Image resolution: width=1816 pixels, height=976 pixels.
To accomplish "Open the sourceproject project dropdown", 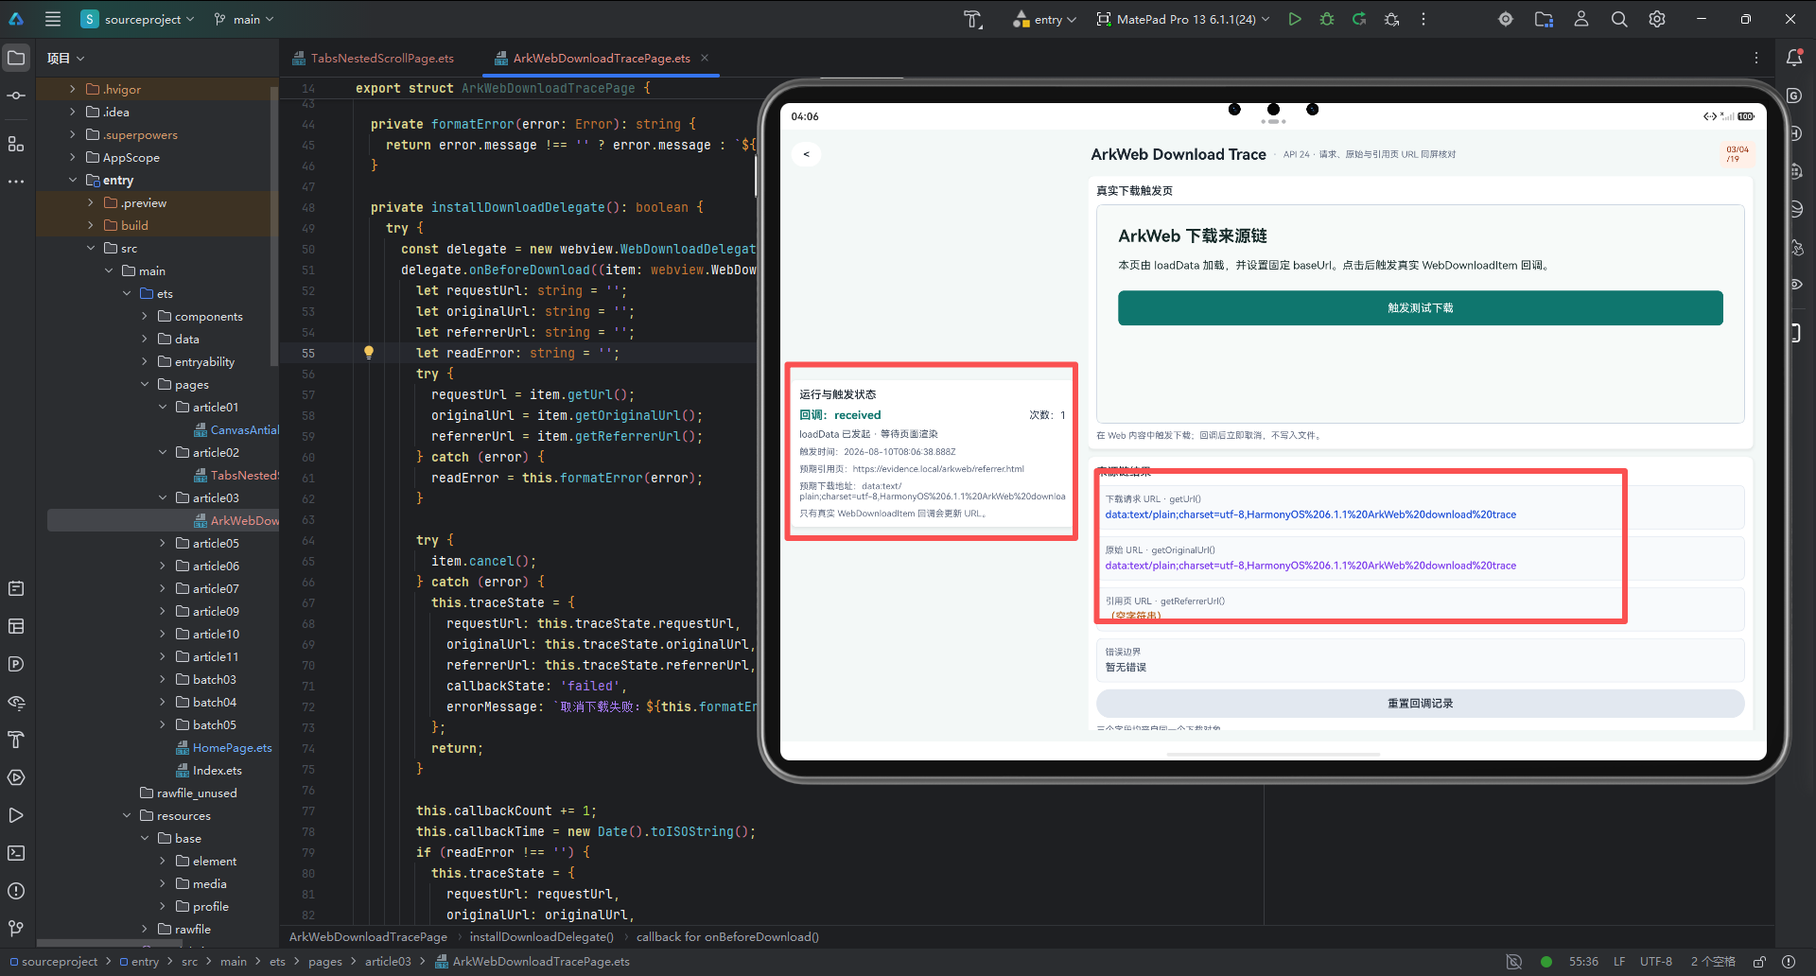I will pos(138,19).
